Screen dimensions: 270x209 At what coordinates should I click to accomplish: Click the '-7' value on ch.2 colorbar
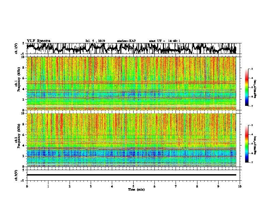tap(251, 162)
